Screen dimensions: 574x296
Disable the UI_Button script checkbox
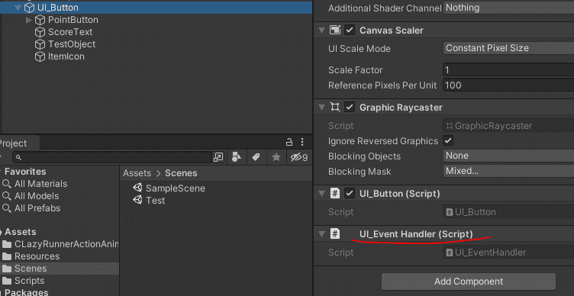350,193
